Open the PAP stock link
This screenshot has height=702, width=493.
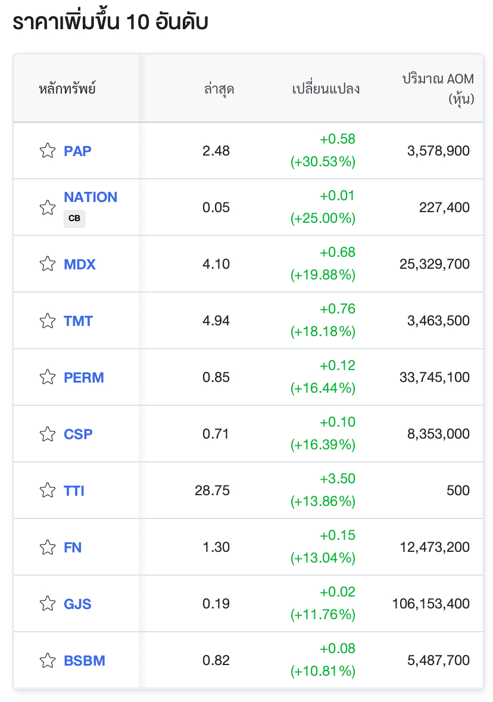coord(77,151)
